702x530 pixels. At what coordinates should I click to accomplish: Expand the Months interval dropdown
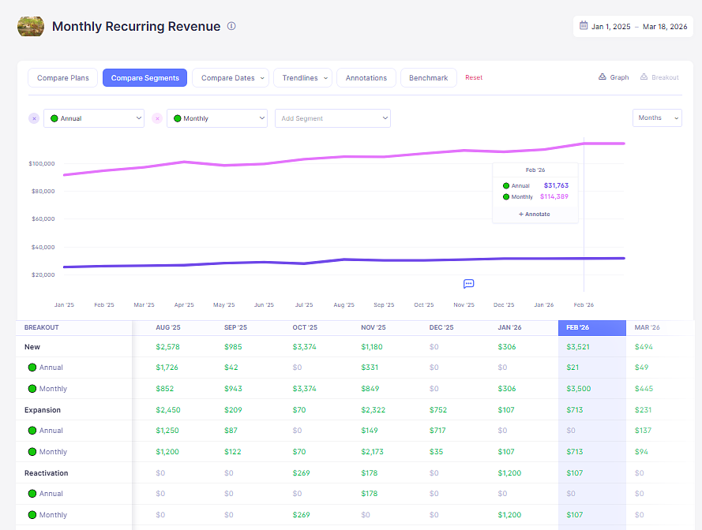pos(657,118)
